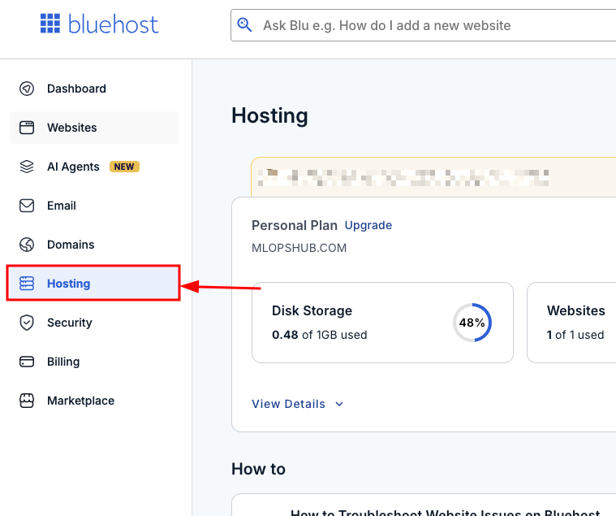Click the Websites usage card title
The height and width of the screenshot is (516, 616).
pos(576,310)
